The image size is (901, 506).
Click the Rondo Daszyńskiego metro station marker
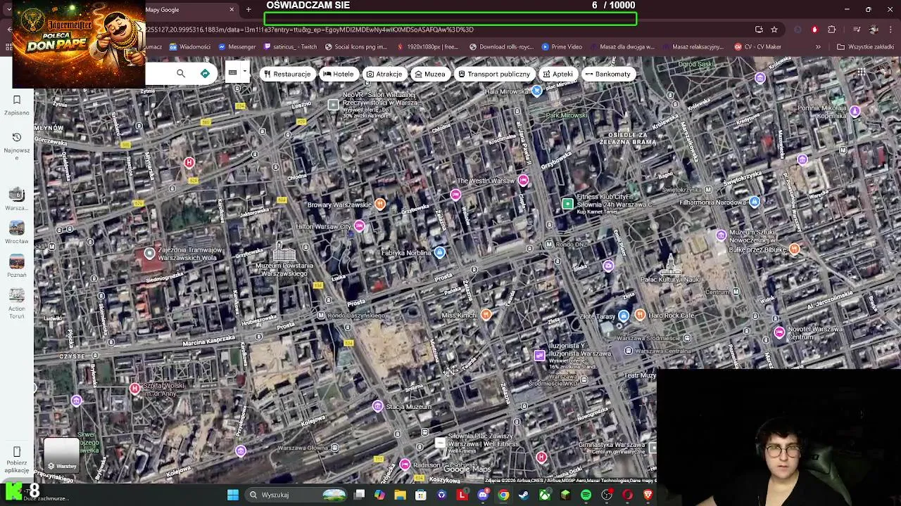click(x=322, y=316)
